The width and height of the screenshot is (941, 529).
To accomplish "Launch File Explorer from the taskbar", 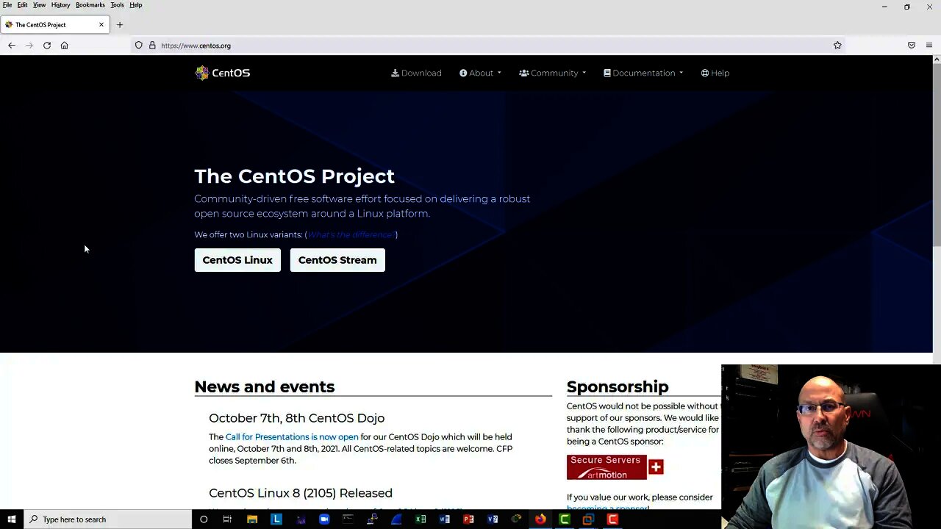I will tap(252, 519).
